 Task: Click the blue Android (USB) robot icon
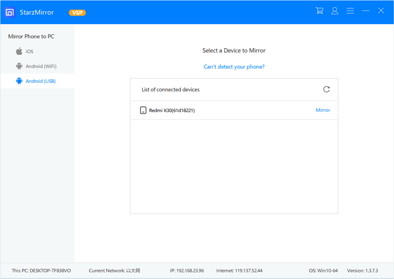[19, 81]
